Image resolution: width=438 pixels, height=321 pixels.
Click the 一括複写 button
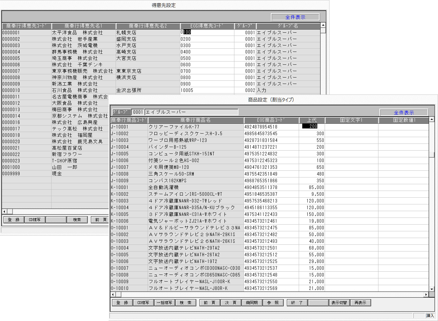[165, 303]
